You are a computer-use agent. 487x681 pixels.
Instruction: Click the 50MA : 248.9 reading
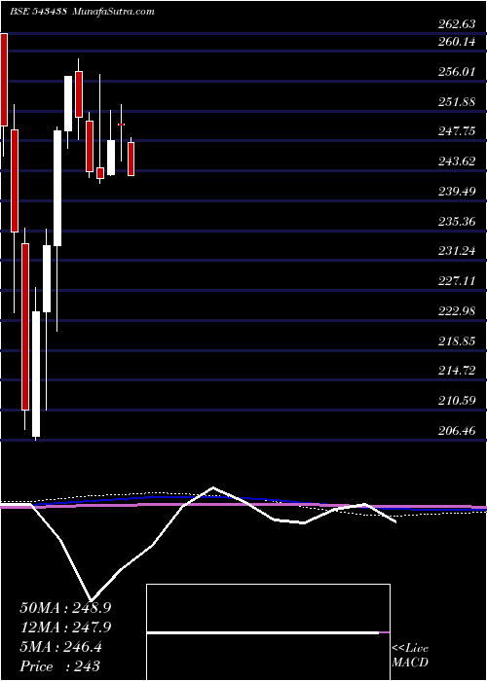[65, 608]
